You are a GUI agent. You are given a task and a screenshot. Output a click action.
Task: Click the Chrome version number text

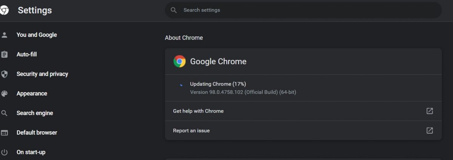tap(243, 92)
